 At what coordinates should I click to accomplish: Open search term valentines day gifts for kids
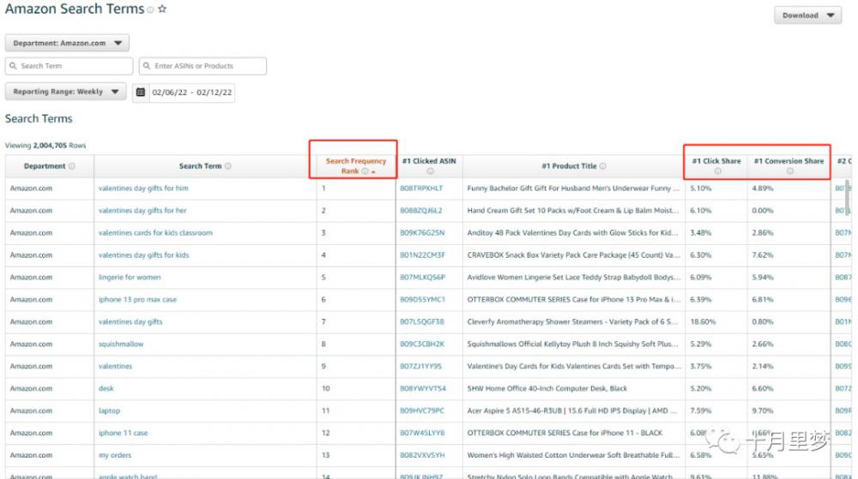click(x=143, y=255)
